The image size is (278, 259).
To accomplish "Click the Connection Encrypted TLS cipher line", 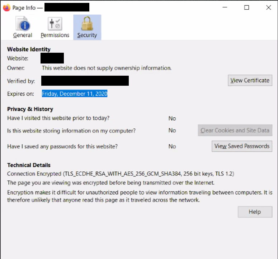I will tap(121, 174).
